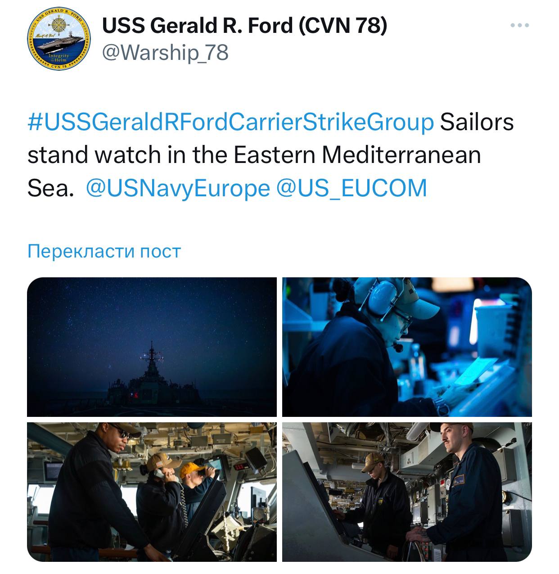559x574 pixels.
Task: Click the mustached sailor in bottom-right photo
Action: coord(468,491)
